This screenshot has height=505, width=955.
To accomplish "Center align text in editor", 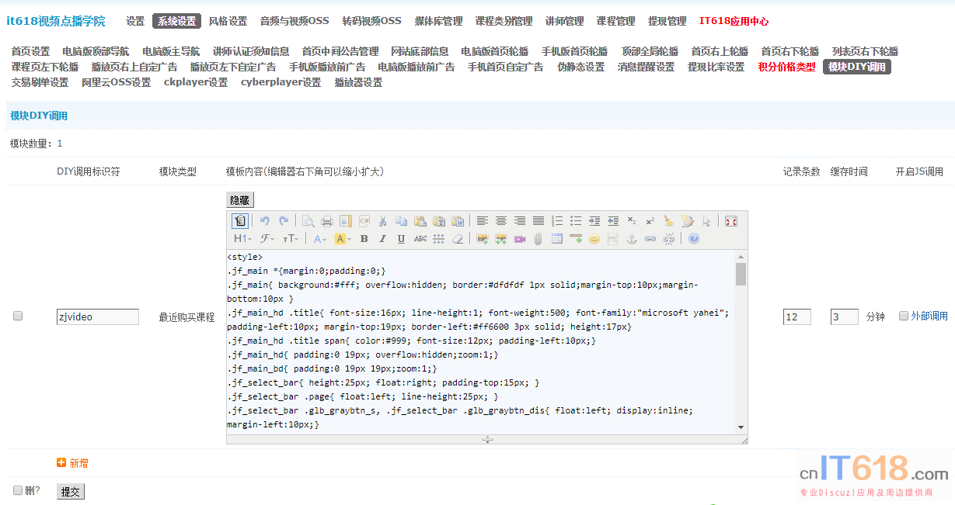I will [501, 221].
